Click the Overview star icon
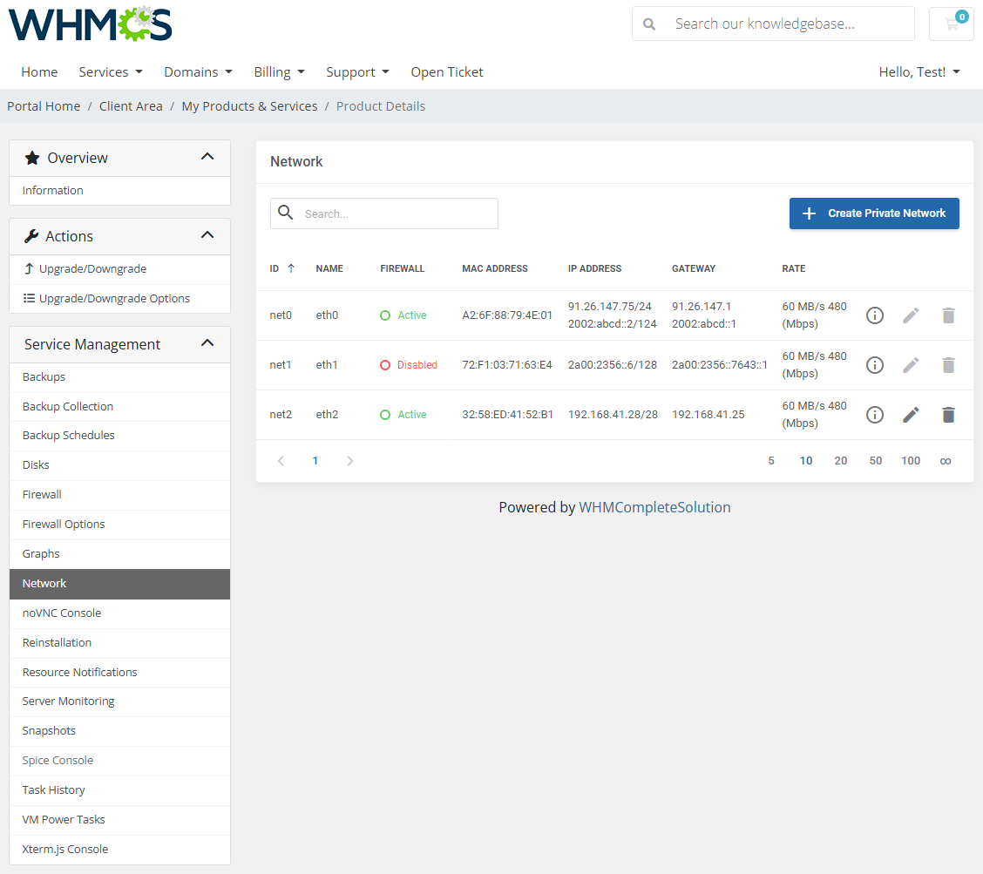This screenshot has height=874, width=983. 32,158
